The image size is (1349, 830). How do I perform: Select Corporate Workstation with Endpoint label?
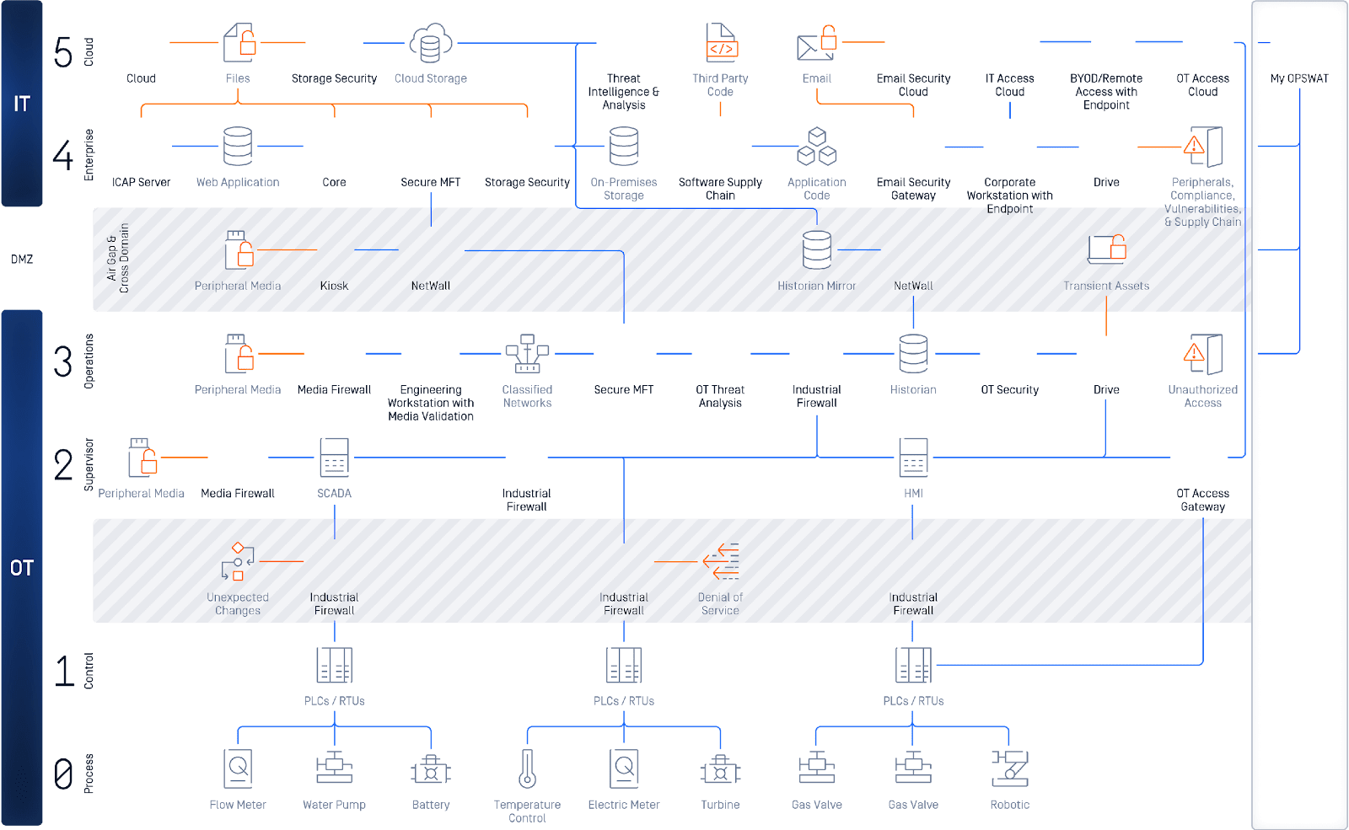point(1010,195)
